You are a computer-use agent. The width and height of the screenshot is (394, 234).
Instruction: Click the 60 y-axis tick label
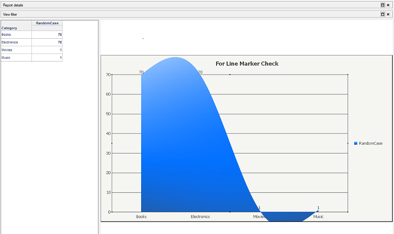108,94
